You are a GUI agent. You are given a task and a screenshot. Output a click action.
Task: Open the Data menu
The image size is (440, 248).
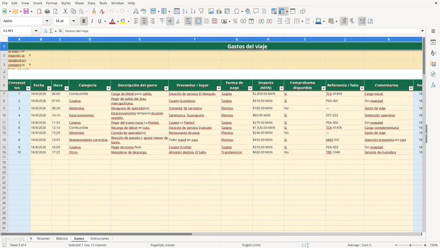(x=91, y=3)
